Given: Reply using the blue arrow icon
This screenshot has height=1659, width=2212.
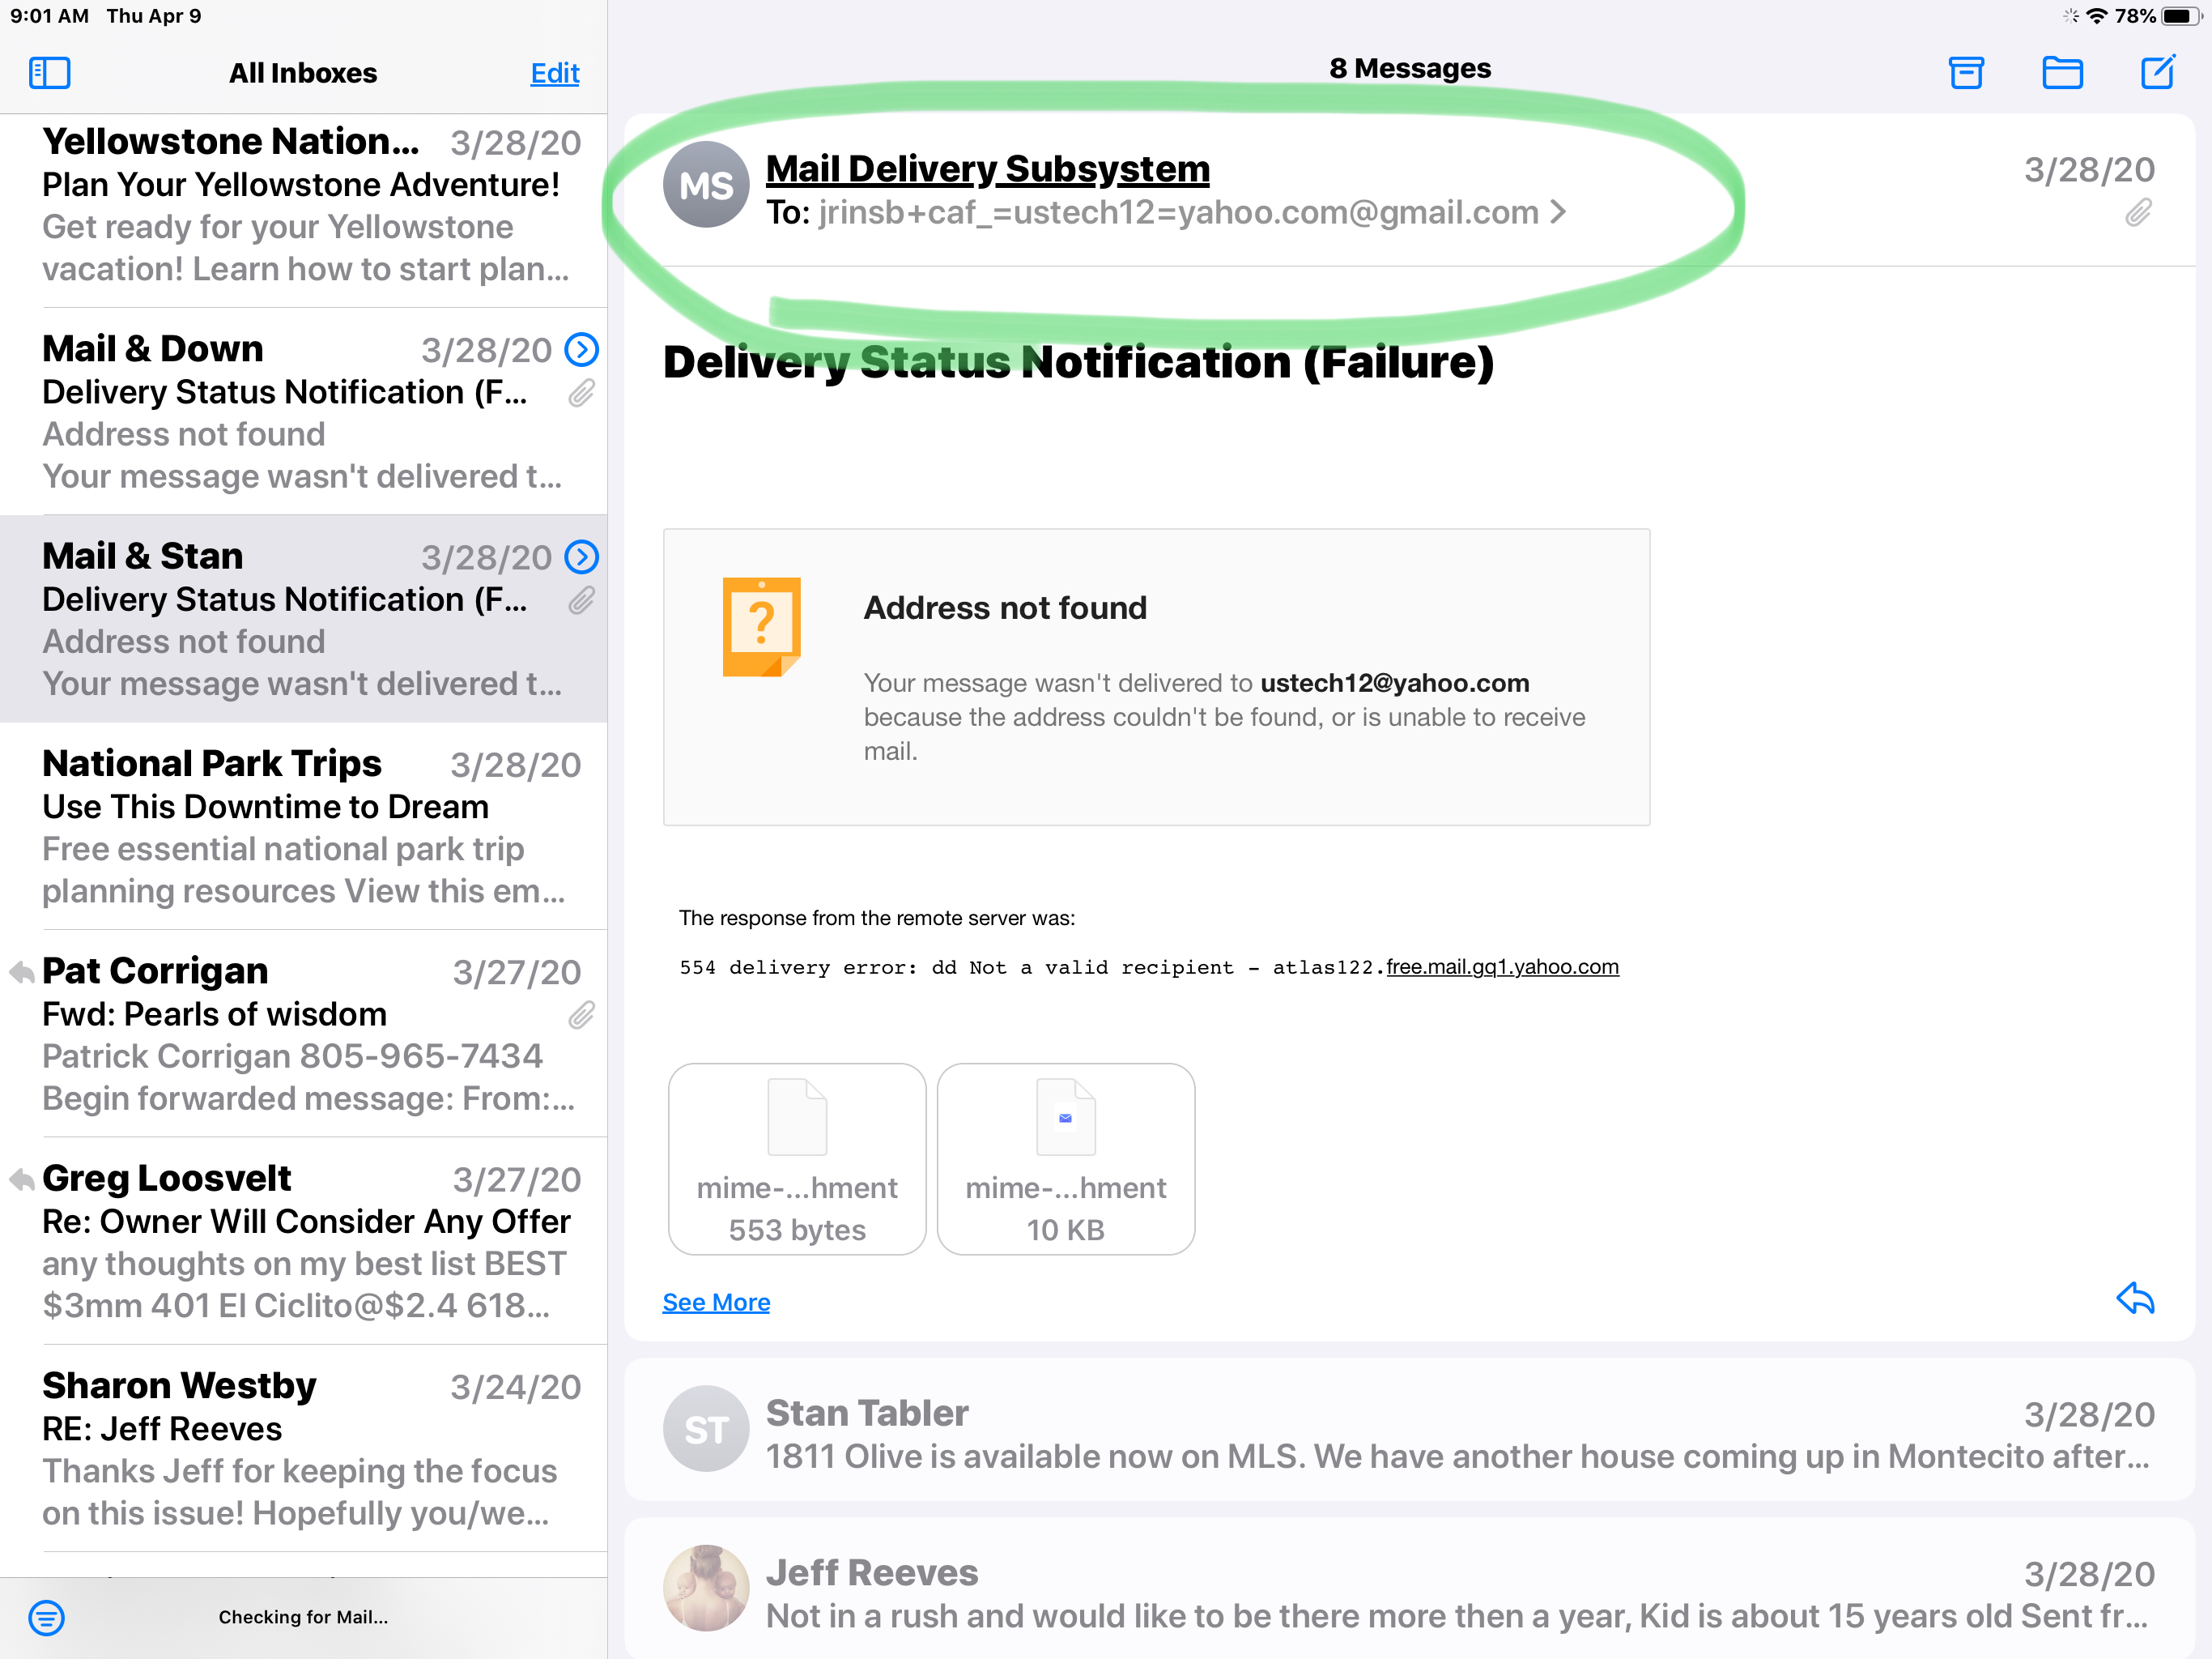Looking at the screenshot, I should pyautogui.click(x=2135, y=1299).
